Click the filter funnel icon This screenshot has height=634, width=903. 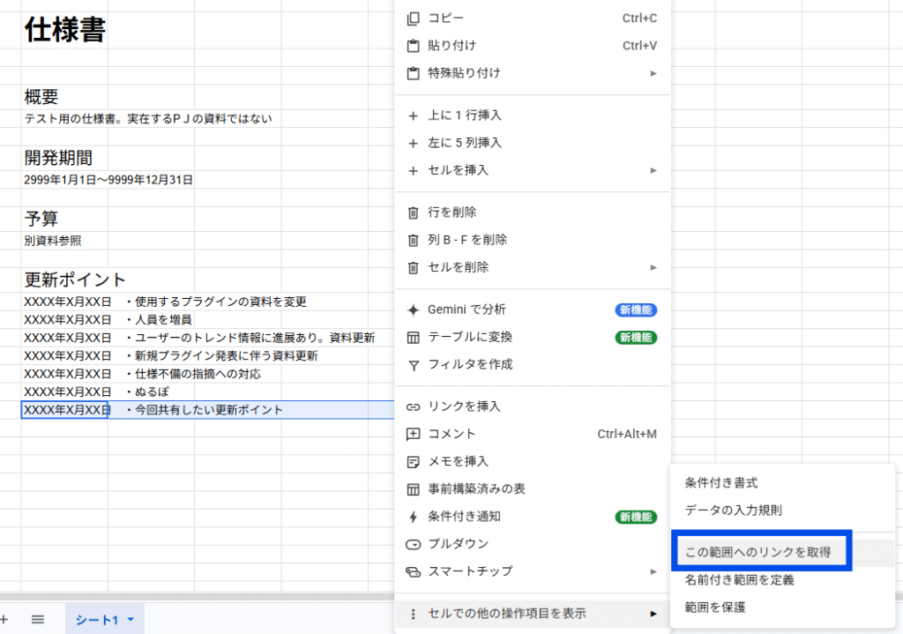413,364
